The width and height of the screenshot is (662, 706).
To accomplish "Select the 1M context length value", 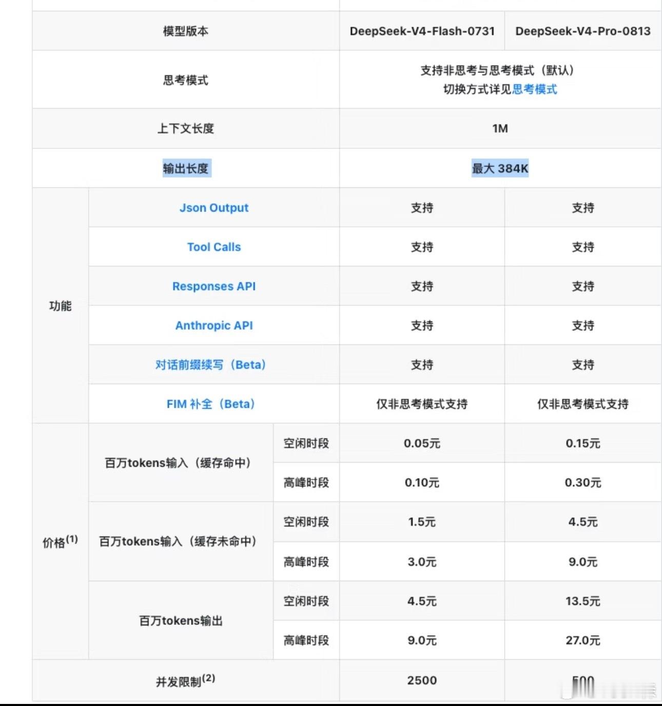I will pyautogui.click(x=500, y=129).
